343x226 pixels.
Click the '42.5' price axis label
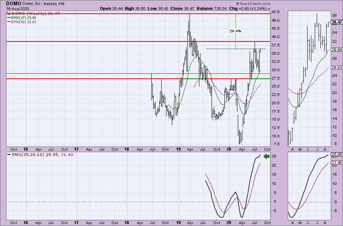click(x=276, y=29)
